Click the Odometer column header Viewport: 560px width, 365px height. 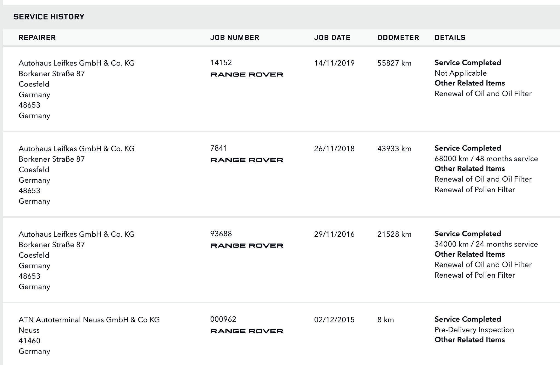tap(398, 37)
